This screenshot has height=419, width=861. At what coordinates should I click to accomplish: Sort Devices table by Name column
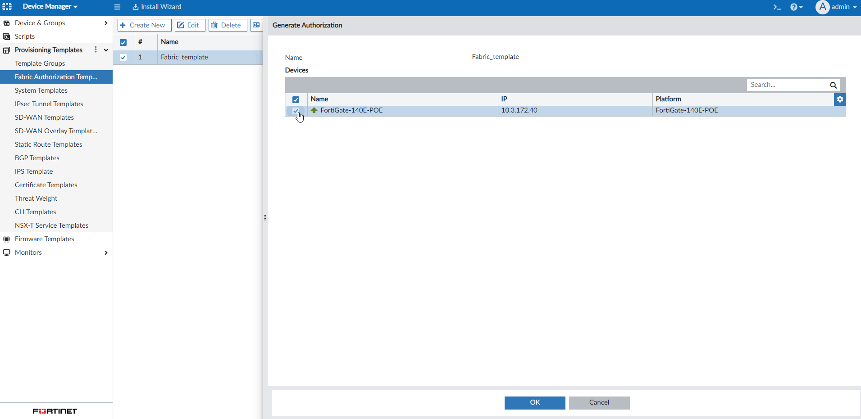[x=319, y=99]
